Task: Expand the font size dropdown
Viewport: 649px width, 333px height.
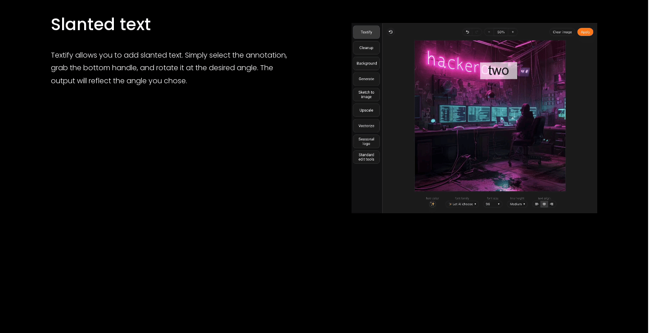Action: point(492,204)
